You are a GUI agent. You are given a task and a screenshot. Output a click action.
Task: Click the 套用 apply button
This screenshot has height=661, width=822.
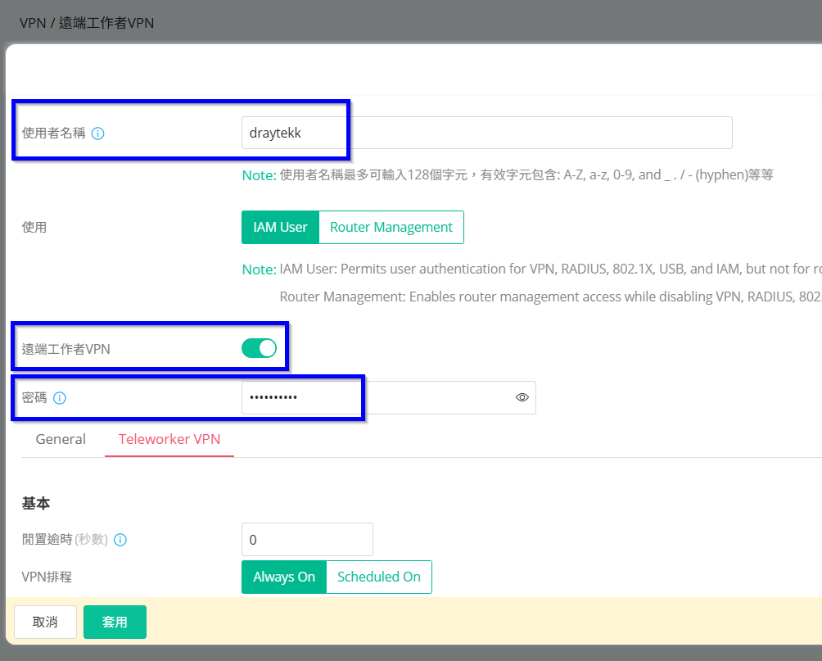point(115,622)
